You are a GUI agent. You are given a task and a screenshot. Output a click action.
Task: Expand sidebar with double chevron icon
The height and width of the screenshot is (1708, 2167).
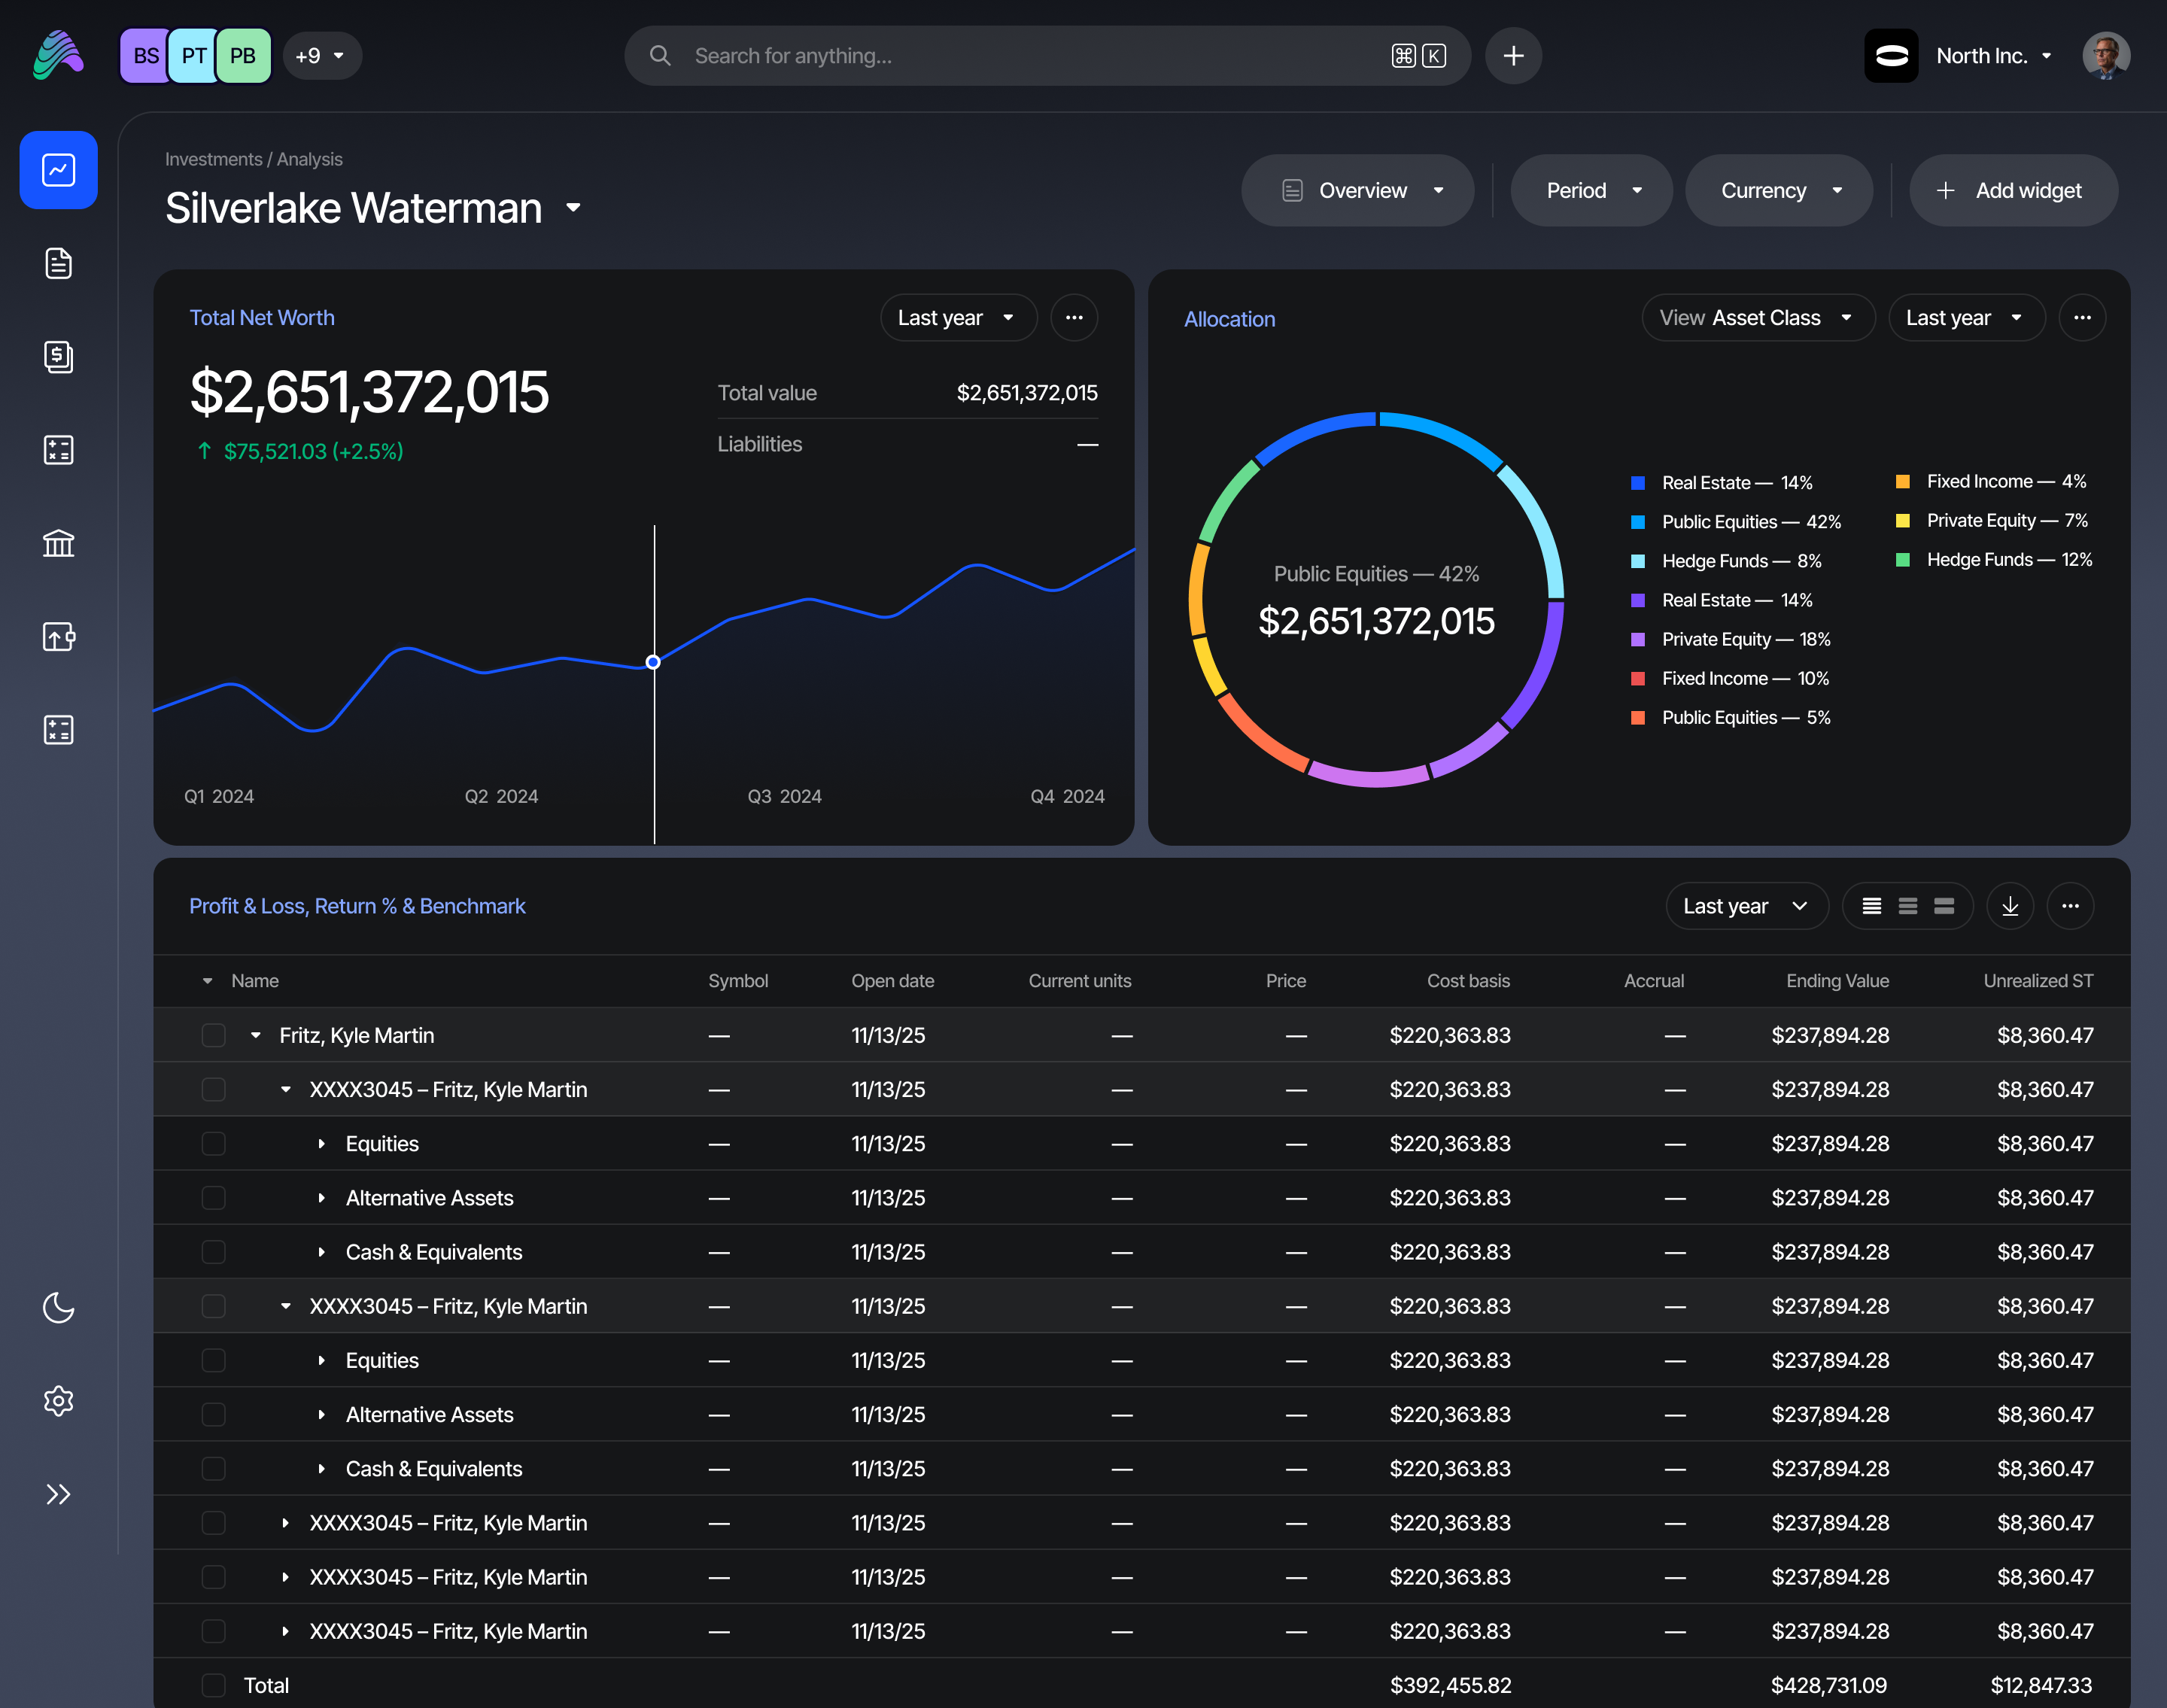[58, 1494]
